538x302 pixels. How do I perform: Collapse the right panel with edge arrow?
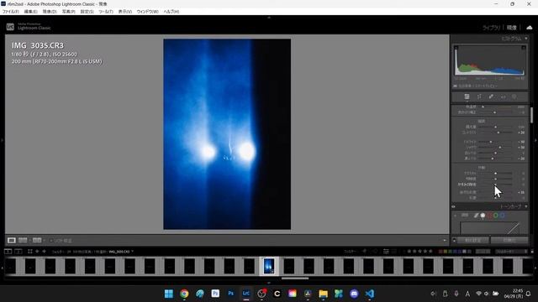pyautogui.click(x=535, y=140)
